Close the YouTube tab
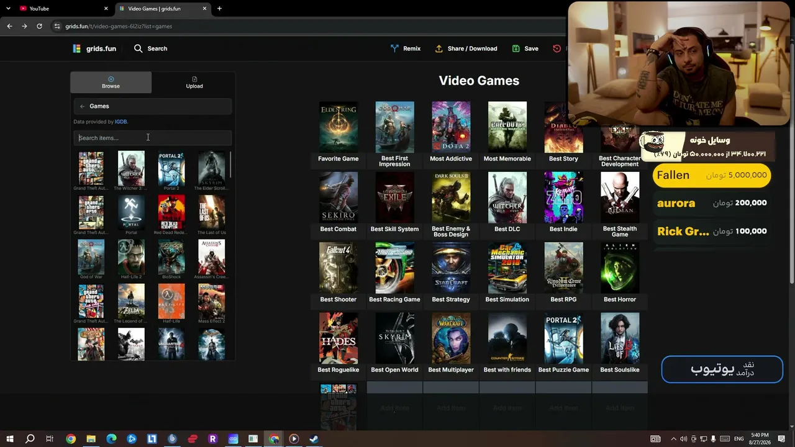The height and width of the screenshot is (447, 795). [x=106, y=9]
